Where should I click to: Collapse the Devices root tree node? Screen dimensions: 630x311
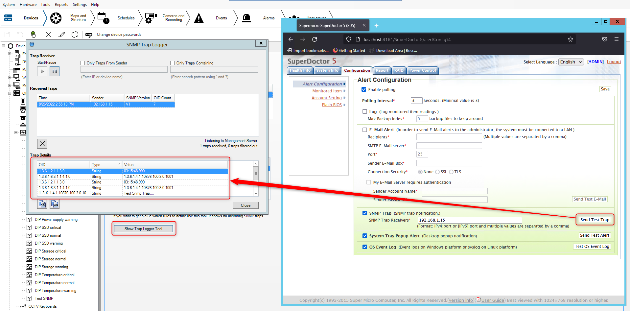[4, 46]
